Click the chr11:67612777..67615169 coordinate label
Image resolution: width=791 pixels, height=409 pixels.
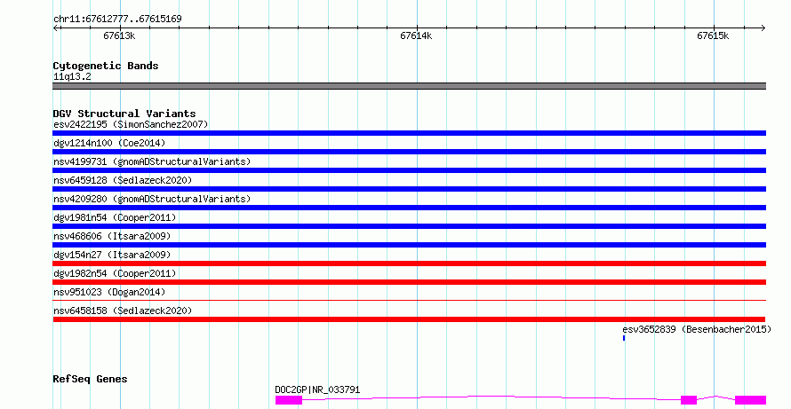coord(117,19)
